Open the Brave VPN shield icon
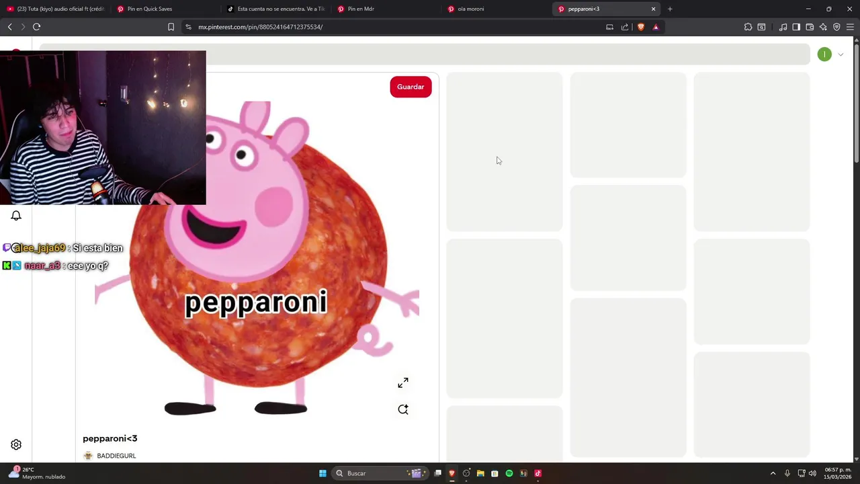 coord(836,27)
